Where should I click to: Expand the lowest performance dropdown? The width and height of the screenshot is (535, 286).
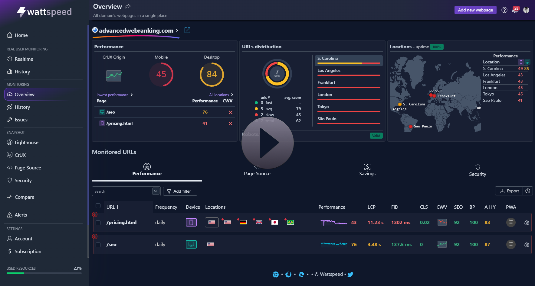pos(115,95)
